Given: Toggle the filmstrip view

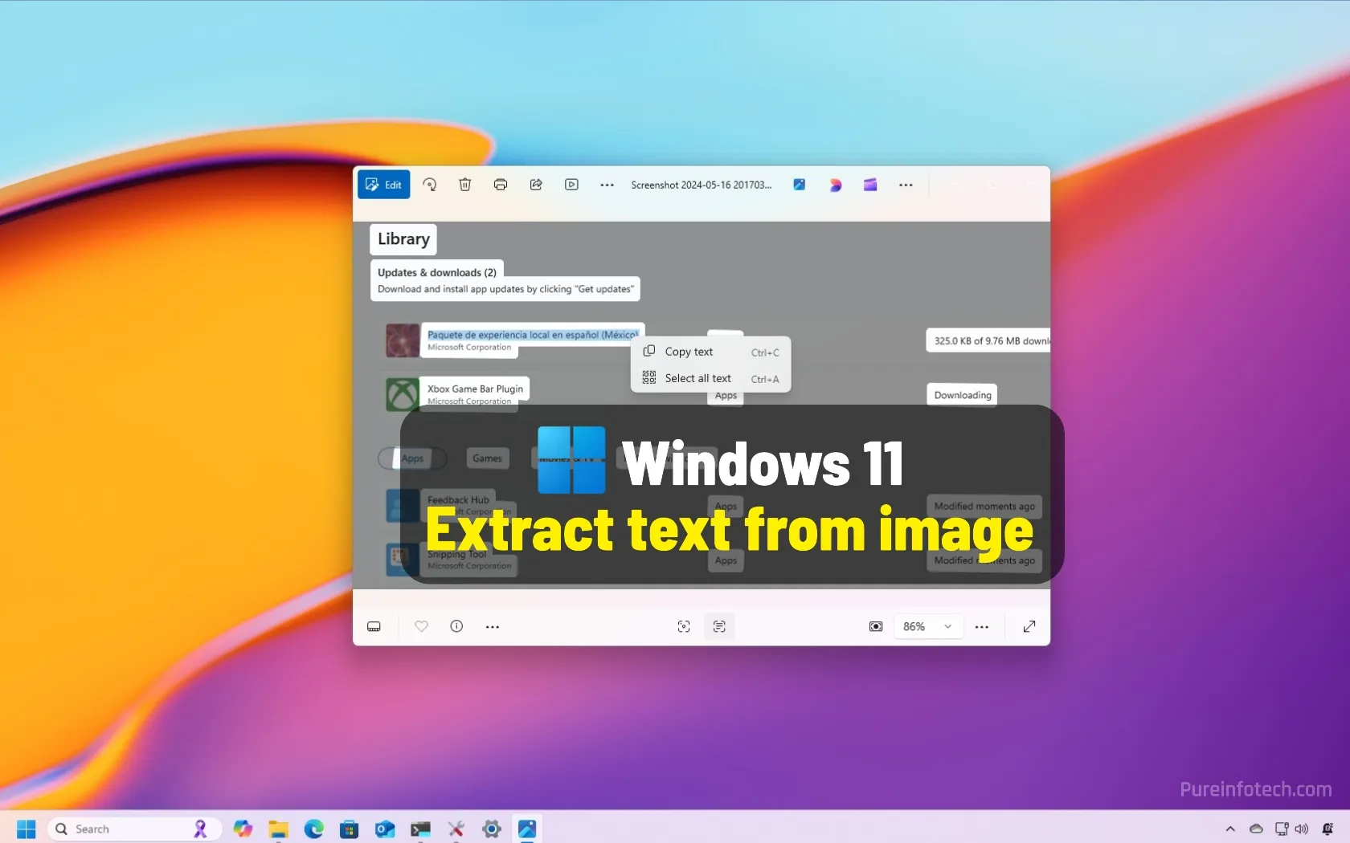Looking at the screenshot, I should 374,626.
